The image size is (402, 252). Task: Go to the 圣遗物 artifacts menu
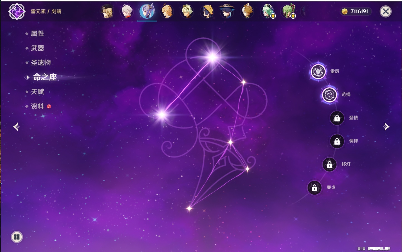pos(41,63)
